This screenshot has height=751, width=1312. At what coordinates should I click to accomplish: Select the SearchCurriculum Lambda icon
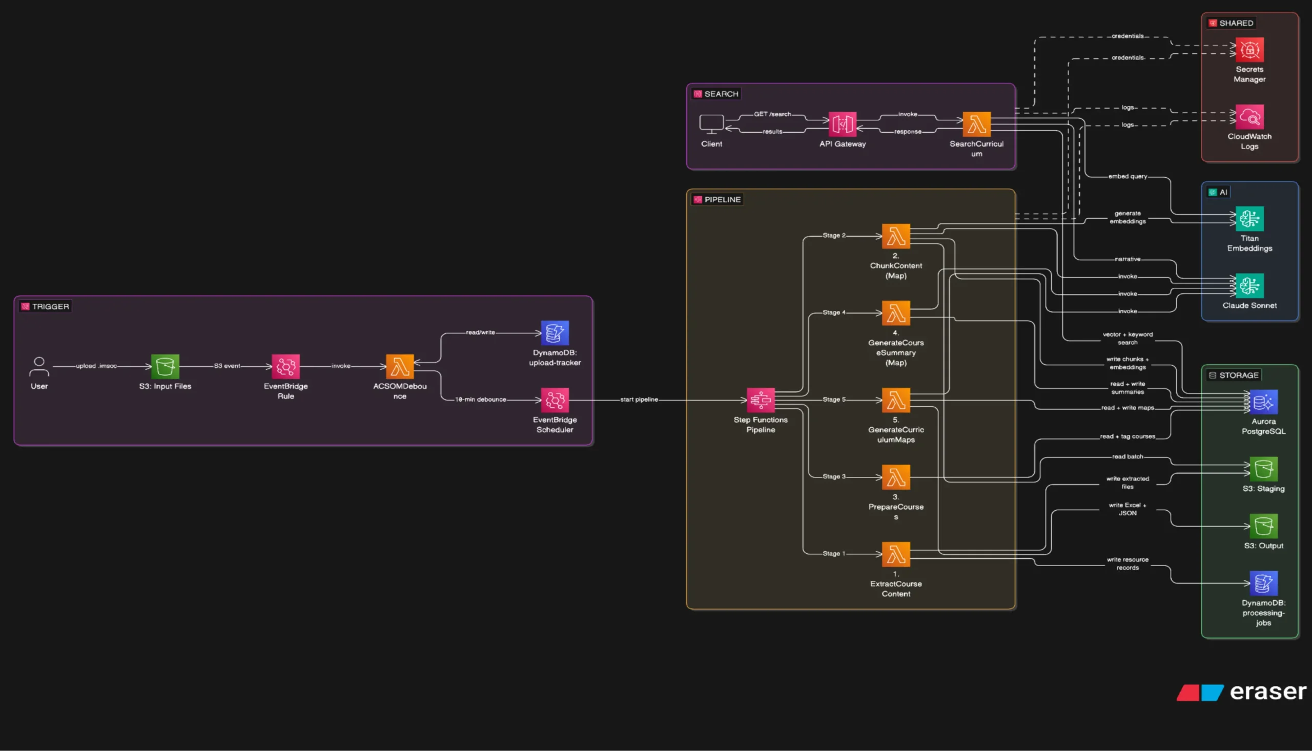[x=976, y=124]
